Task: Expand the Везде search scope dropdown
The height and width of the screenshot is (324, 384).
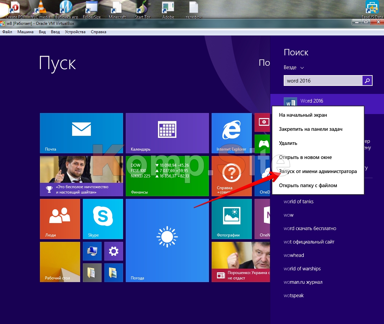Action: click(294, 67)
